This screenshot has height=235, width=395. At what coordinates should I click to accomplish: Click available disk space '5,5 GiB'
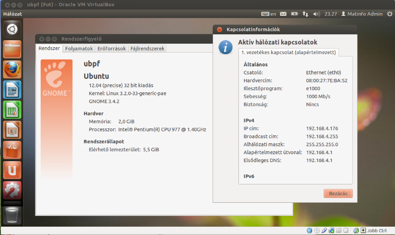[x=151, y=150]
